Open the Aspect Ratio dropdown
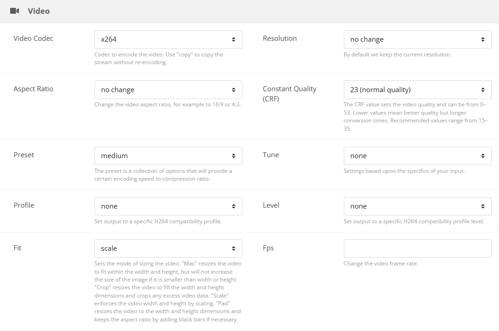This screenshot has width=499, height=331. (168, 90)
